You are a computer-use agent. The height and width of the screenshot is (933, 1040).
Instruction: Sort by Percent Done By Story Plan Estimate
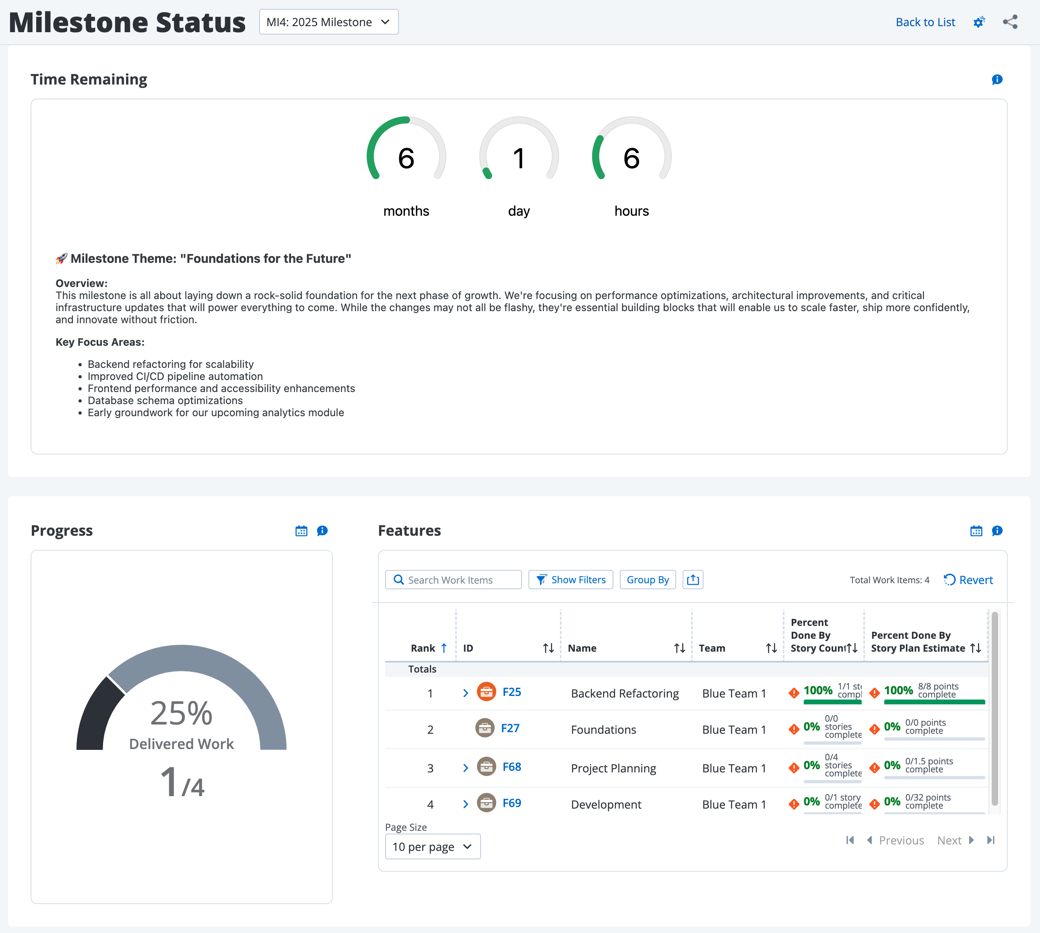[976, 648]
